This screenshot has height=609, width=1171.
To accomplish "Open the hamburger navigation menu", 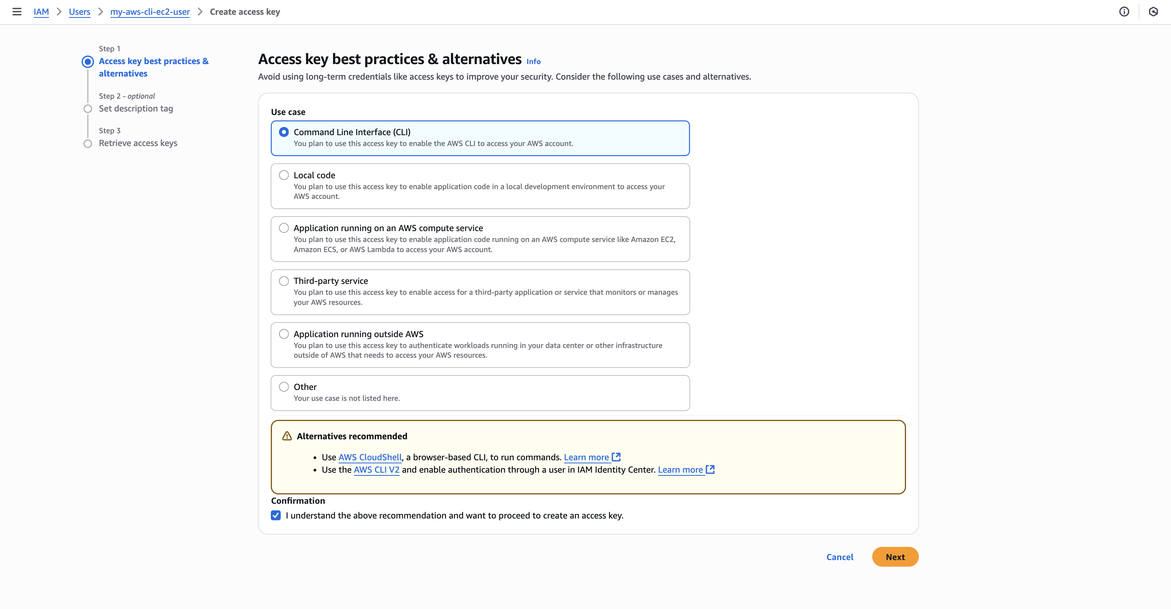I will click(17, 12).
